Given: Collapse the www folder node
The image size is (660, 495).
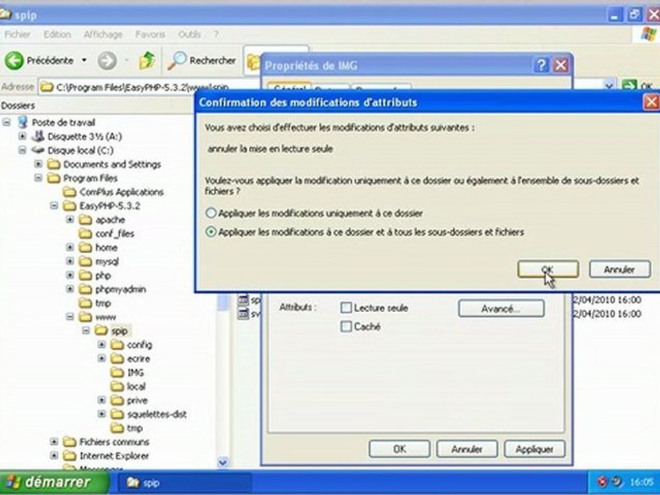Looking at the screenshot, I should (70, 316).
